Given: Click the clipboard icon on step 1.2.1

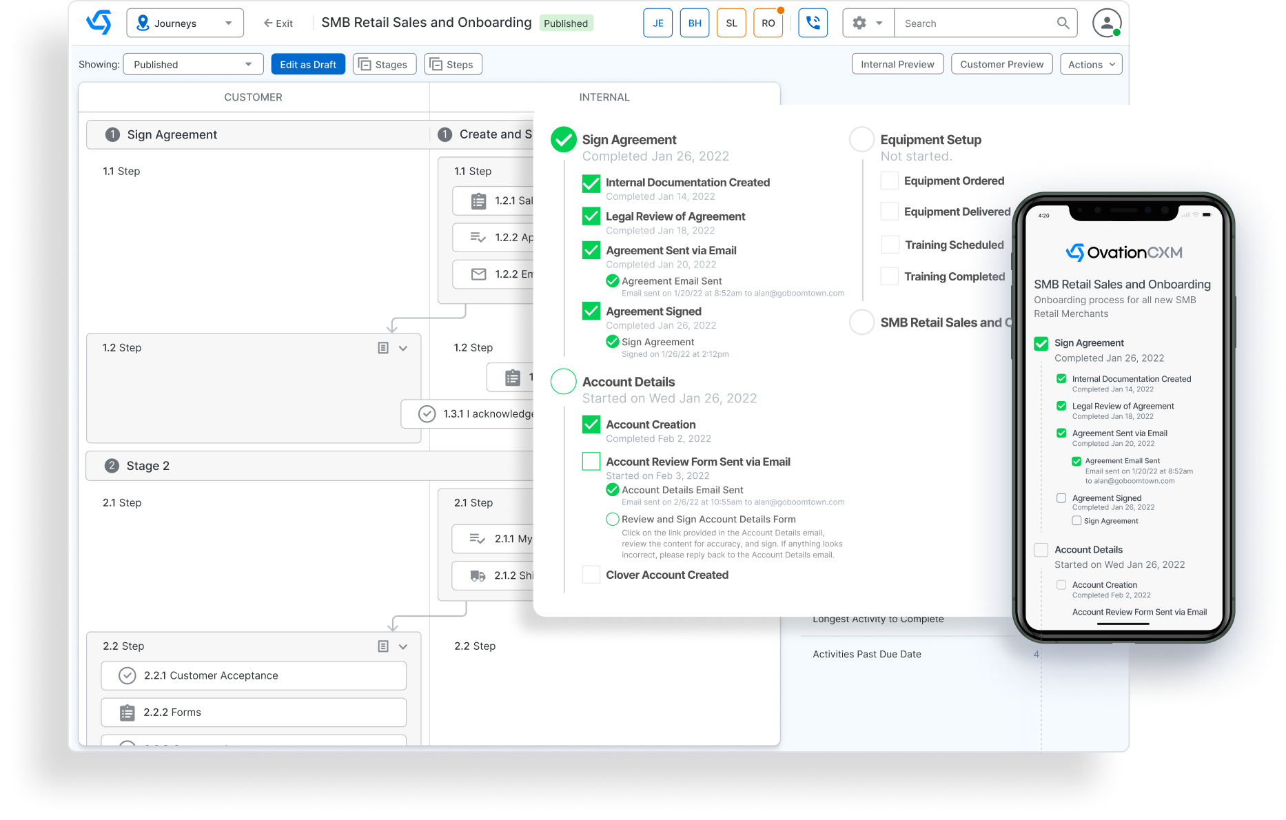Looking at the screenshot, I should pos(478,201).
